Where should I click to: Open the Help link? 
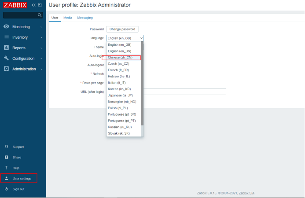tap(16, 168)
